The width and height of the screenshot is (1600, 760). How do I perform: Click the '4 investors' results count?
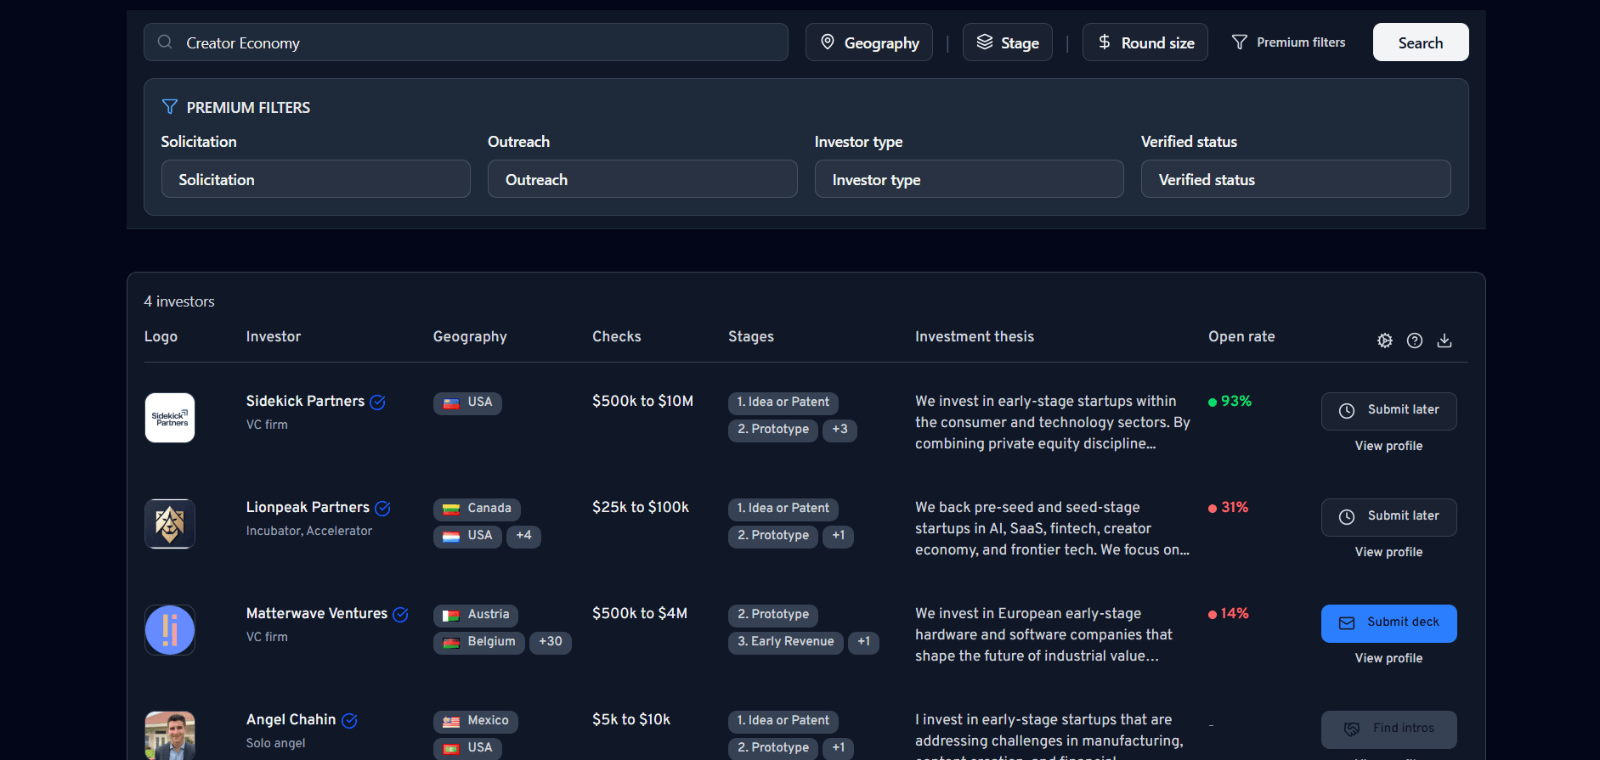[x=179, y=301]
